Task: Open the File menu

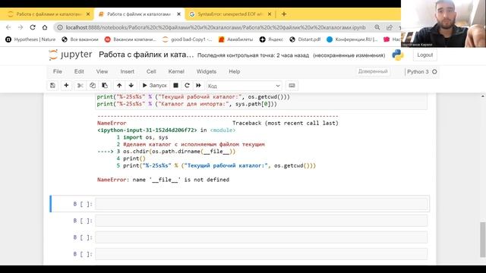Action: click(58, 71)
